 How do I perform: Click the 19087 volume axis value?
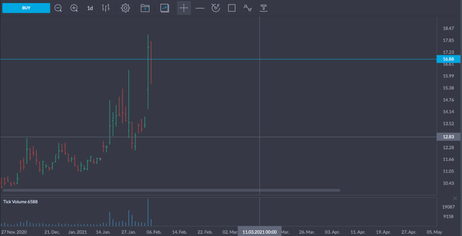[448, 207]
